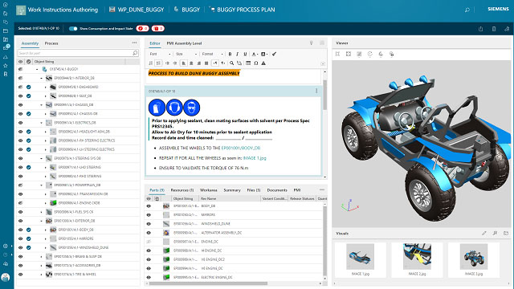Open the Summary tab in bottom panel

pos(232,190)
